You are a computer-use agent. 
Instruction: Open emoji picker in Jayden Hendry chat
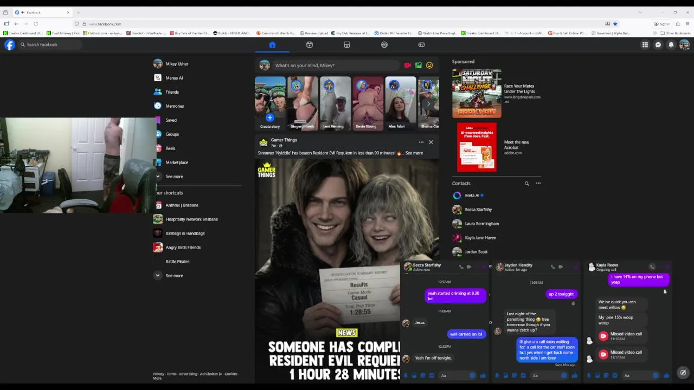point(564,375)
